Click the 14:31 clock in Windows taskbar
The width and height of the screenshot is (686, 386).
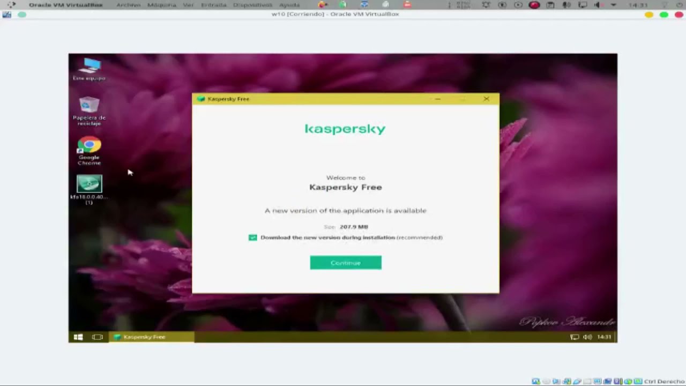pos(604,337)
